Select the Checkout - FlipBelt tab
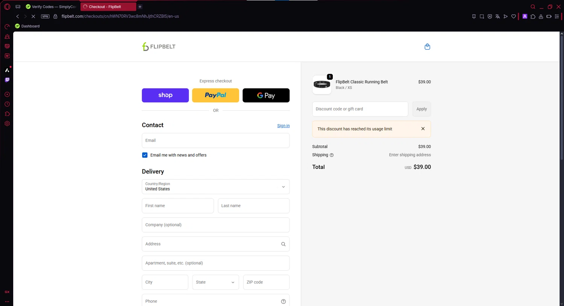564x306 pixels. (x=108, y=7)
